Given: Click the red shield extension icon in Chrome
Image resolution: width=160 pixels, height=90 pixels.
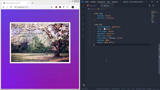Looking at the screenshot, I should 56,7.
